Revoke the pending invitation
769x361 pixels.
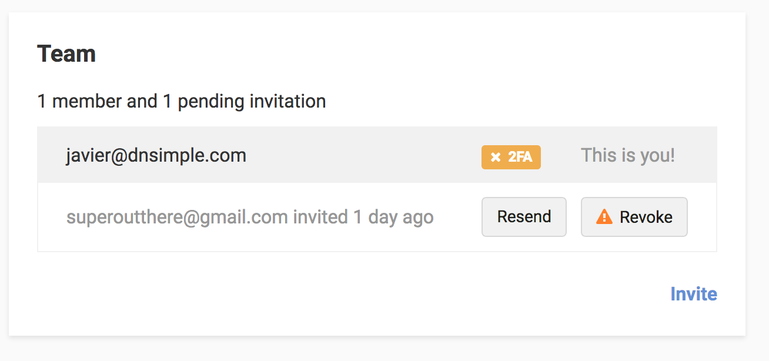click(634, 217)
